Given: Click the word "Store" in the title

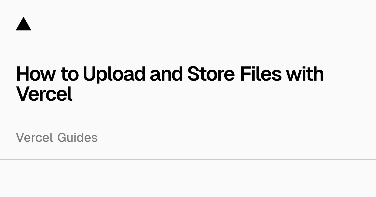Looking at the screenshot, I should (211, 74).
